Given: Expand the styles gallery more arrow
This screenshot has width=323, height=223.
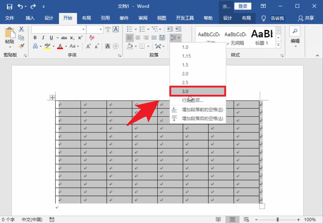Looking at the screenshot, I should (x=278, y=44).
